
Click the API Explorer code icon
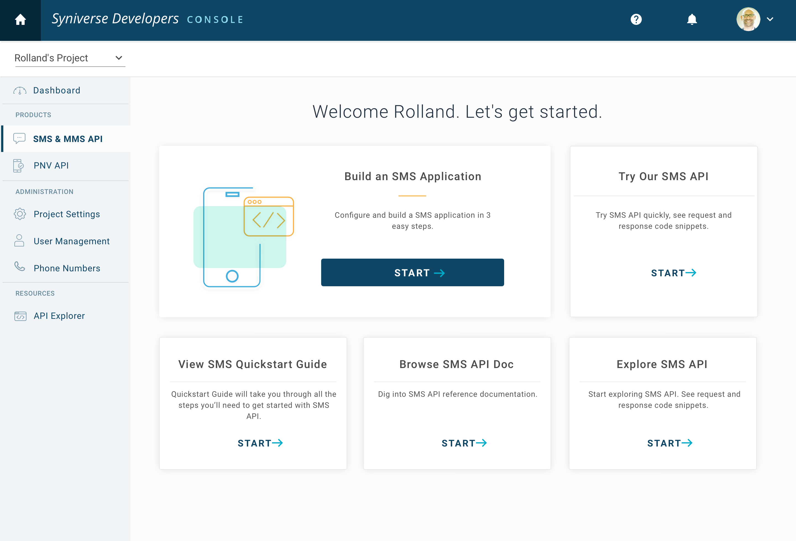click(20, 316)
